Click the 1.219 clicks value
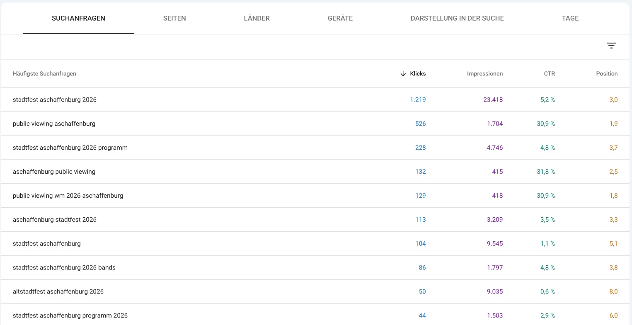 (x=418, y=99)
